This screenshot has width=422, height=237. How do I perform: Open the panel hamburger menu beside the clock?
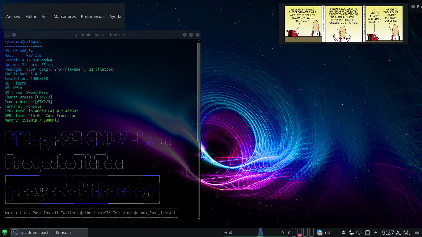click(416, 232)
